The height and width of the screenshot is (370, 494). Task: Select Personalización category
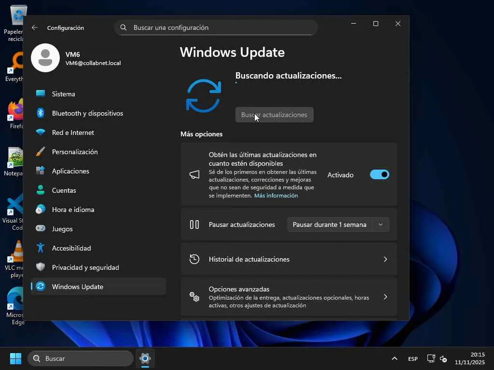[x=98, y=152]
